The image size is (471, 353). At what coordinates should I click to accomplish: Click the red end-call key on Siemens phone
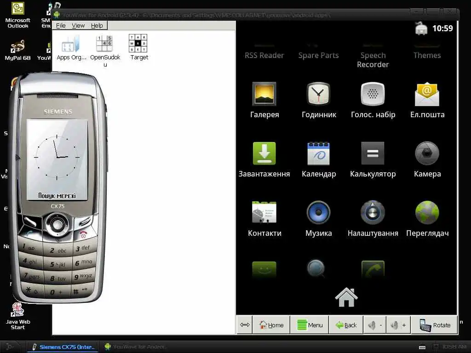point(83,234)
